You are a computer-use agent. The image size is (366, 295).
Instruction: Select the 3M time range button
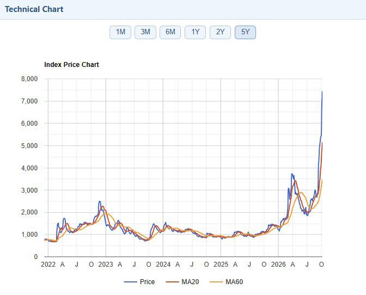(145, 32)
